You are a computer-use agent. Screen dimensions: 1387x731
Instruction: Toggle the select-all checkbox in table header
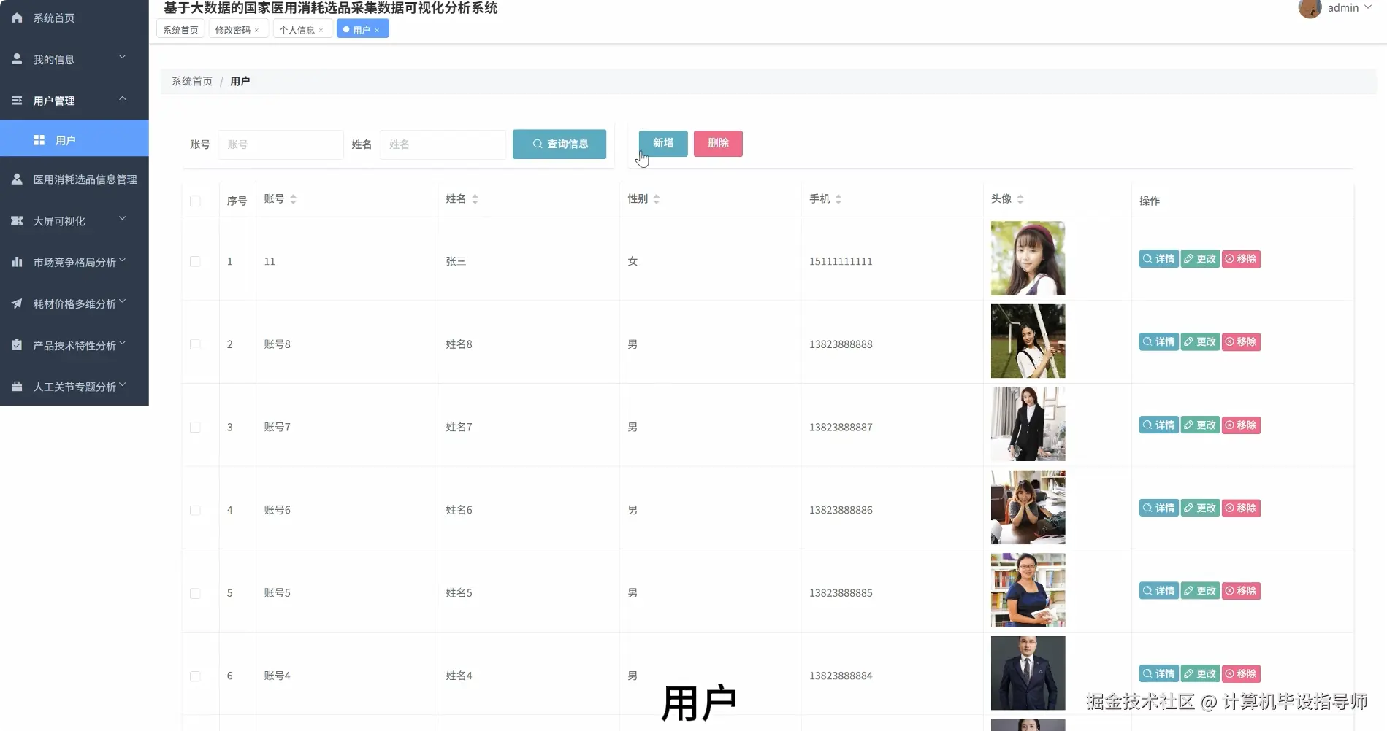[x=195, y=201]
